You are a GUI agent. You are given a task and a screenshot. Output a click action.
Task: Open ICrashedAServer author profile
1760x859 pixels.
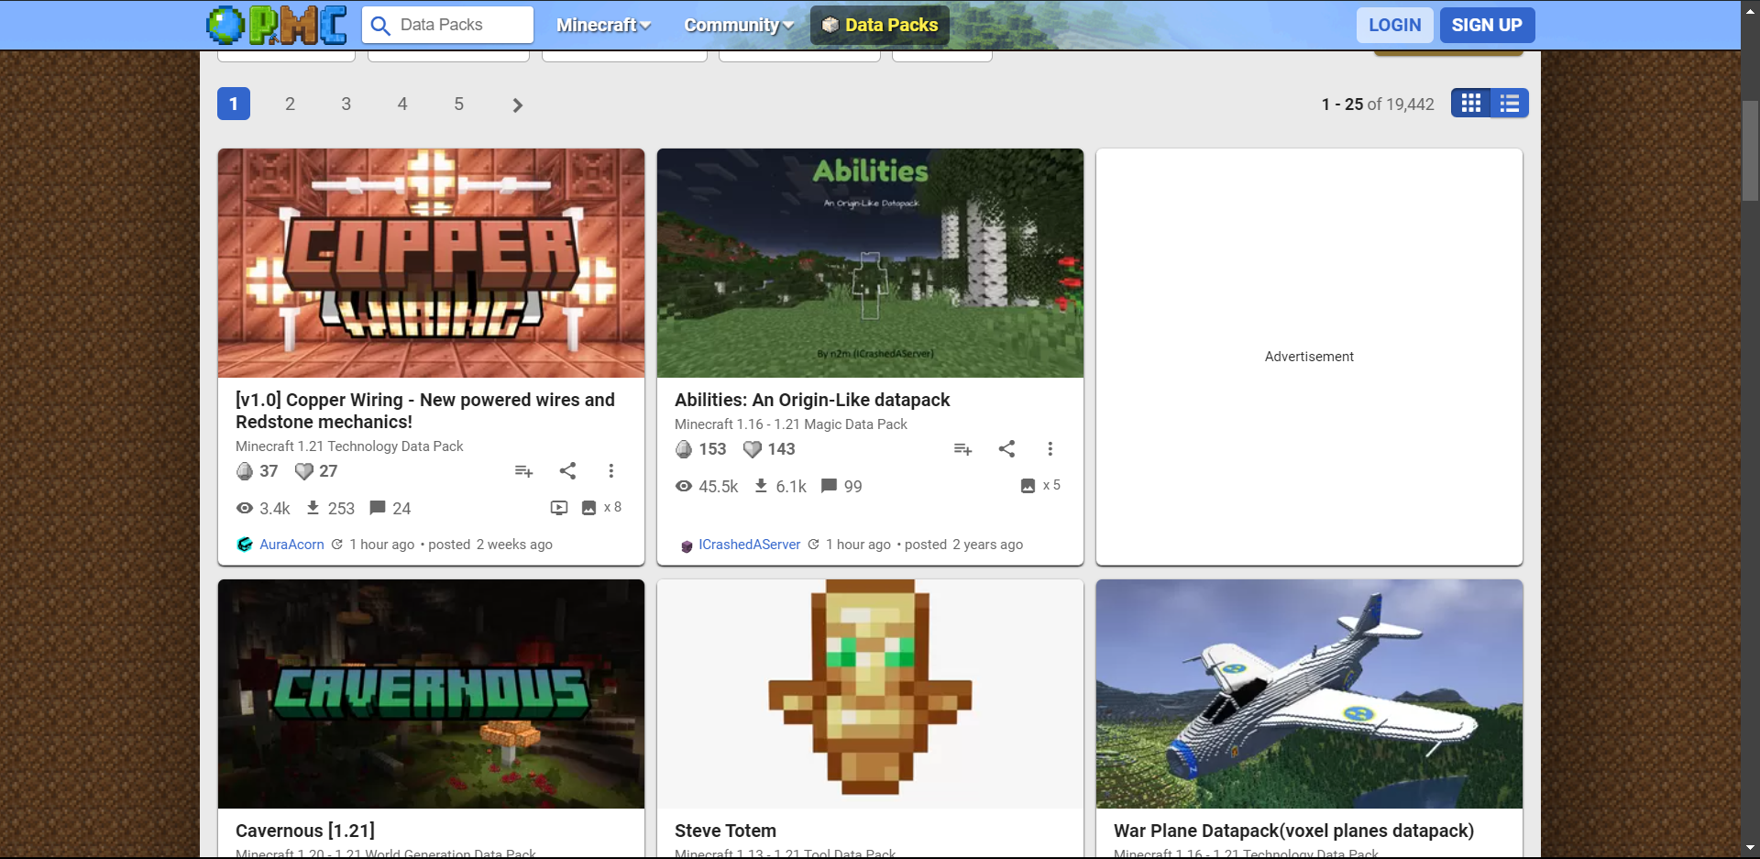[749, 545]
